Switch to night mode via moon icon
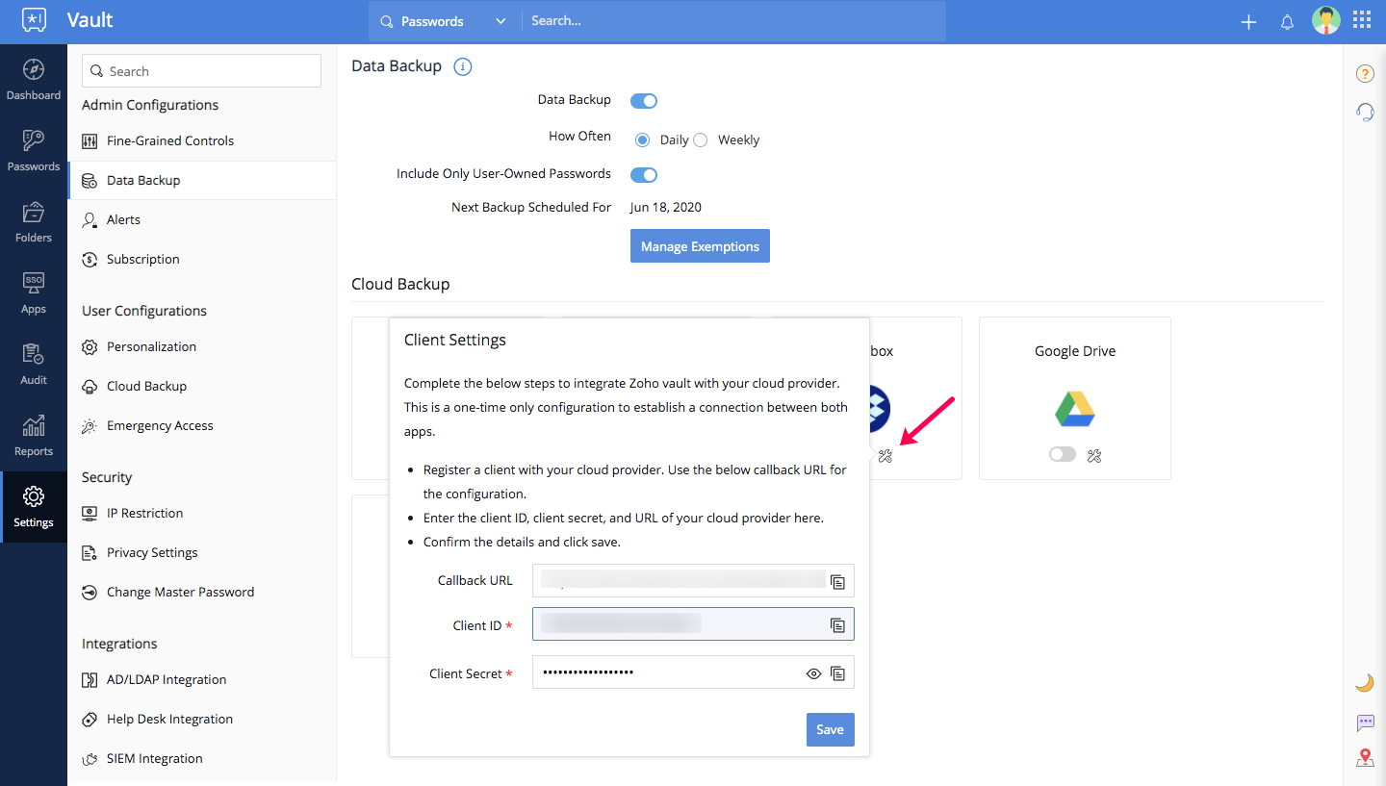Screen dimensions: 1386x786 [1365, 683]
